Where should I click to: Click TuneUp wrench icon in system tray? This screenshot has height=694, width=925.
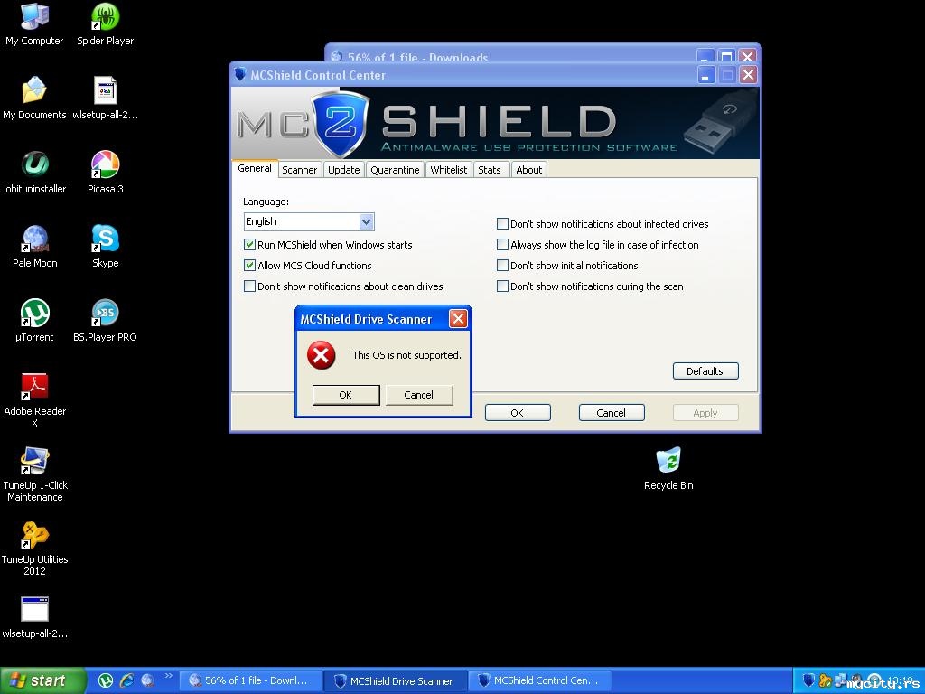[x=825, y=680]
